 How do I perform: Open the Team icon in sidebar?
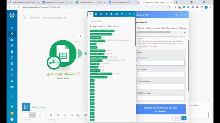pyautogui.click(x=12, y=87)
